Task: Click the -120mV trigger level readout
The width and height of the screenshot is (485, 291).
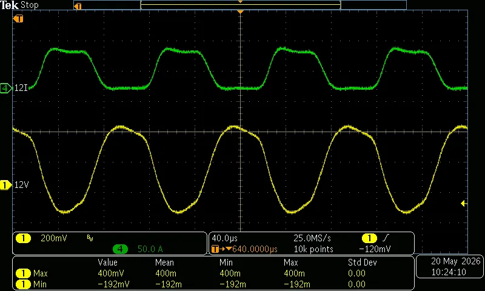Action: tap(375, 249)
